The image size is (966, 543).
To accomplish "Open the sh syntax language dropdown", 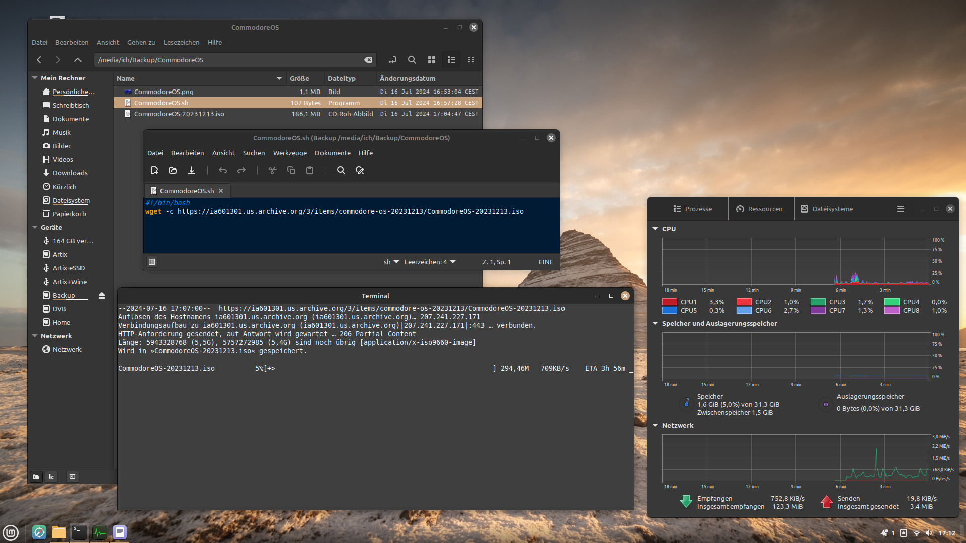I will (x=391, y=262).
